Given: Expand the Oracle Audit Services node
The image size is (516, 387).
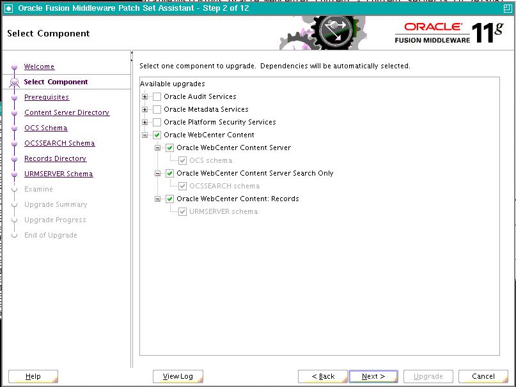Looking at the screenshot, I should (x=145, y=96).
